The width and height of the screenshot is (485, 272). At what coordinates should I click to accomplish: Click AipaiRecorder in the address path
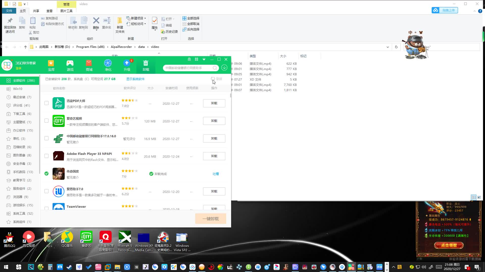[x=121, y=47]
